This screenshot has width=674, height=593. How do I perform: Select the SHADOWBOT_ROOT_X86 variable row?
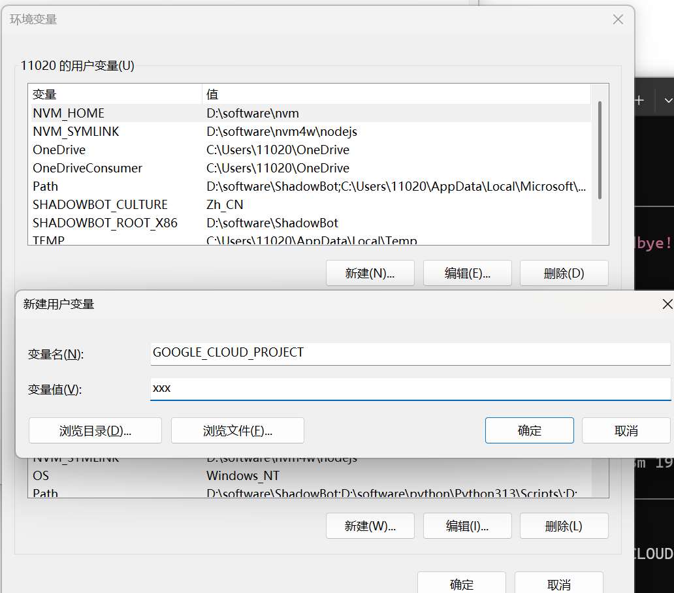pos(310,223)
